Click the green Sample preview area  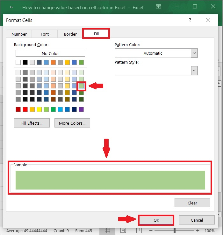point(110,180)
